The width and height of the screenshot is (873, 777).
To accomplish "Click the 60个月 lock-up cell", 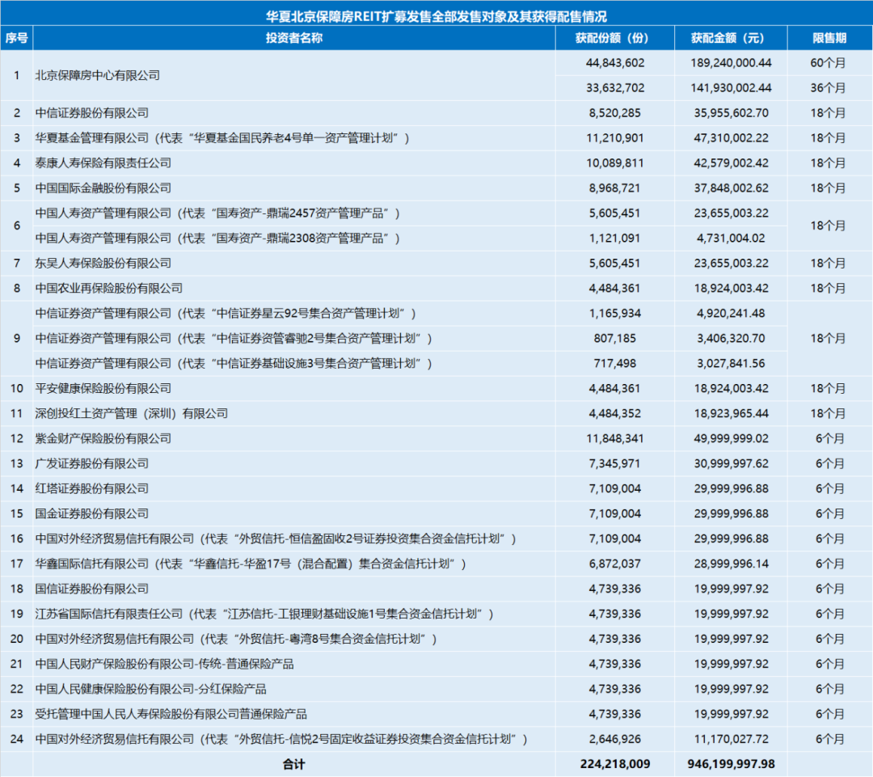I will pyautogui.click(x=828, y=63).
